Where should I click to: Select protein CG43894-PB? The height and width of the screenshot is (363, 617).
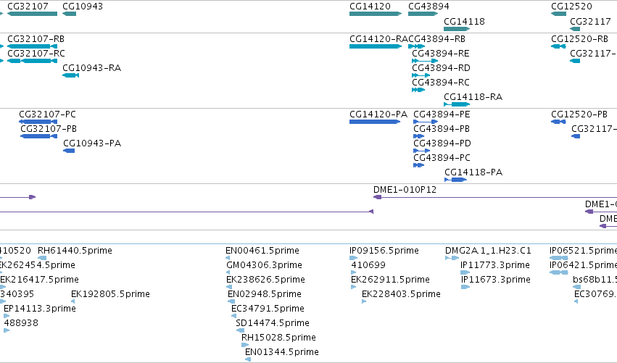418,136
